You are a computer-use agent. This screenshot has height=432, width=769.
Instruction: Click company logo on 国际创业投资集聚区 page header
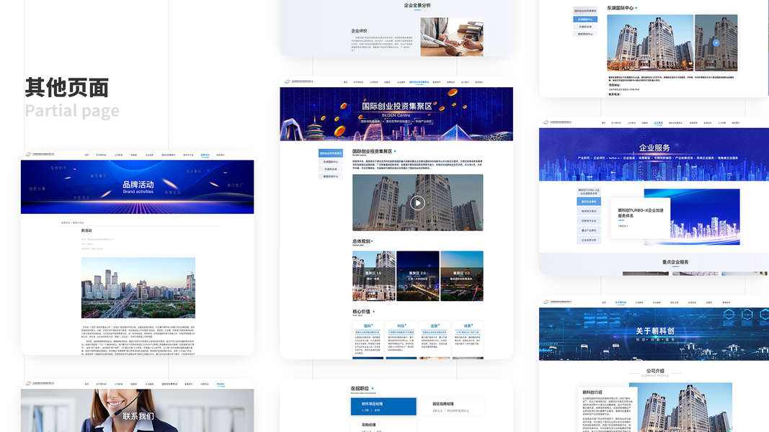click(298, 82)
